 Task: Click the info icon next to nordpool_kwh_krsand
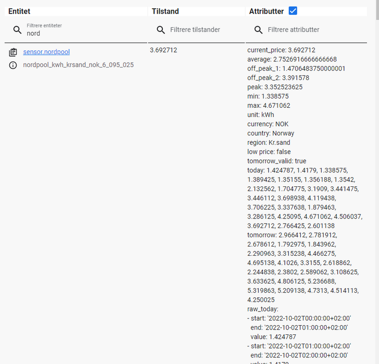pyautogui.click(x=13, y=65)
